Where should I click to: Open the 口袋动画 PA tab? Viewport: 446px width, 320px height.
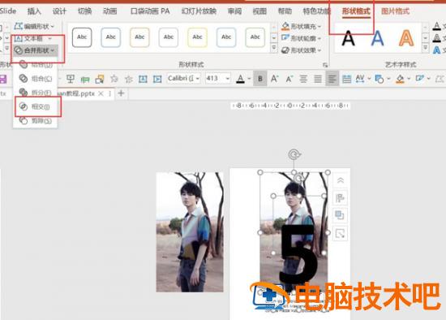150,11
